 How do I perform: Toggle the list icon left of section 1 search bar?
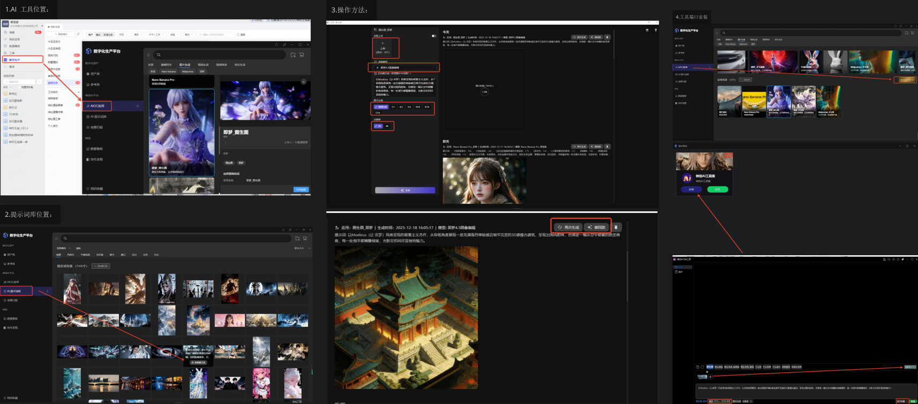point(148,55)
